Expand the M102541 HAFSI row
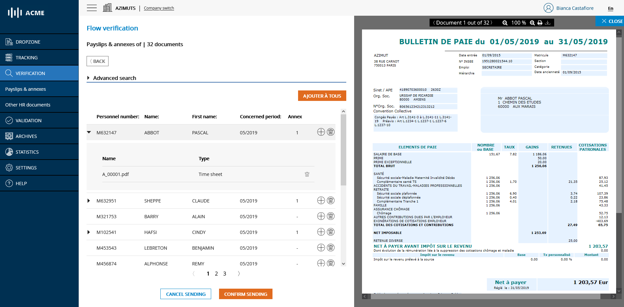This screenshot has height=307, width=624. tap(89, 232)
